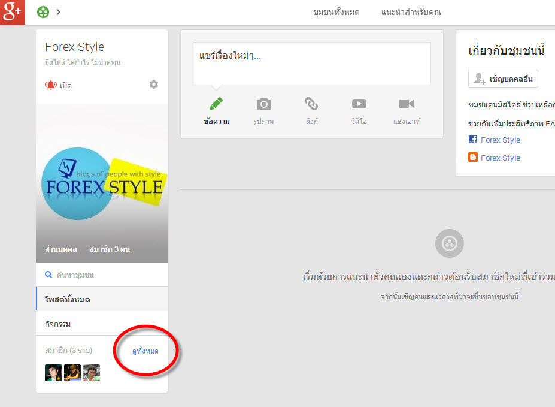The height and width of the screenshot is (407, 555).
Task: Select the ข้อความ pencil post type
Action: (217, 111)
